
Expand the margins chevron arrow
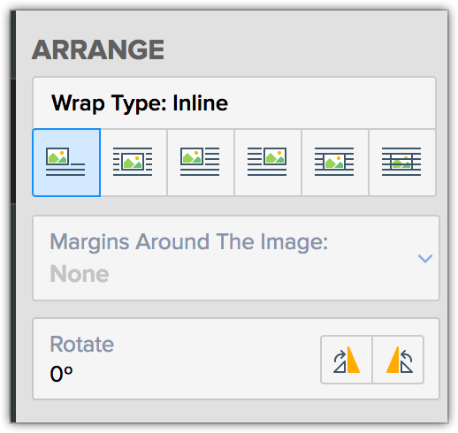tap(425, 258)
